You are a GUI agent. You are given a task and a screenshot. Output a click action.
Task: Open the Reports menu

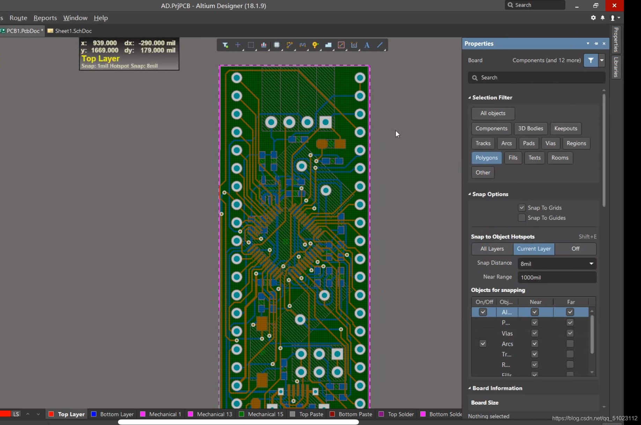click(x=45, y=18)
